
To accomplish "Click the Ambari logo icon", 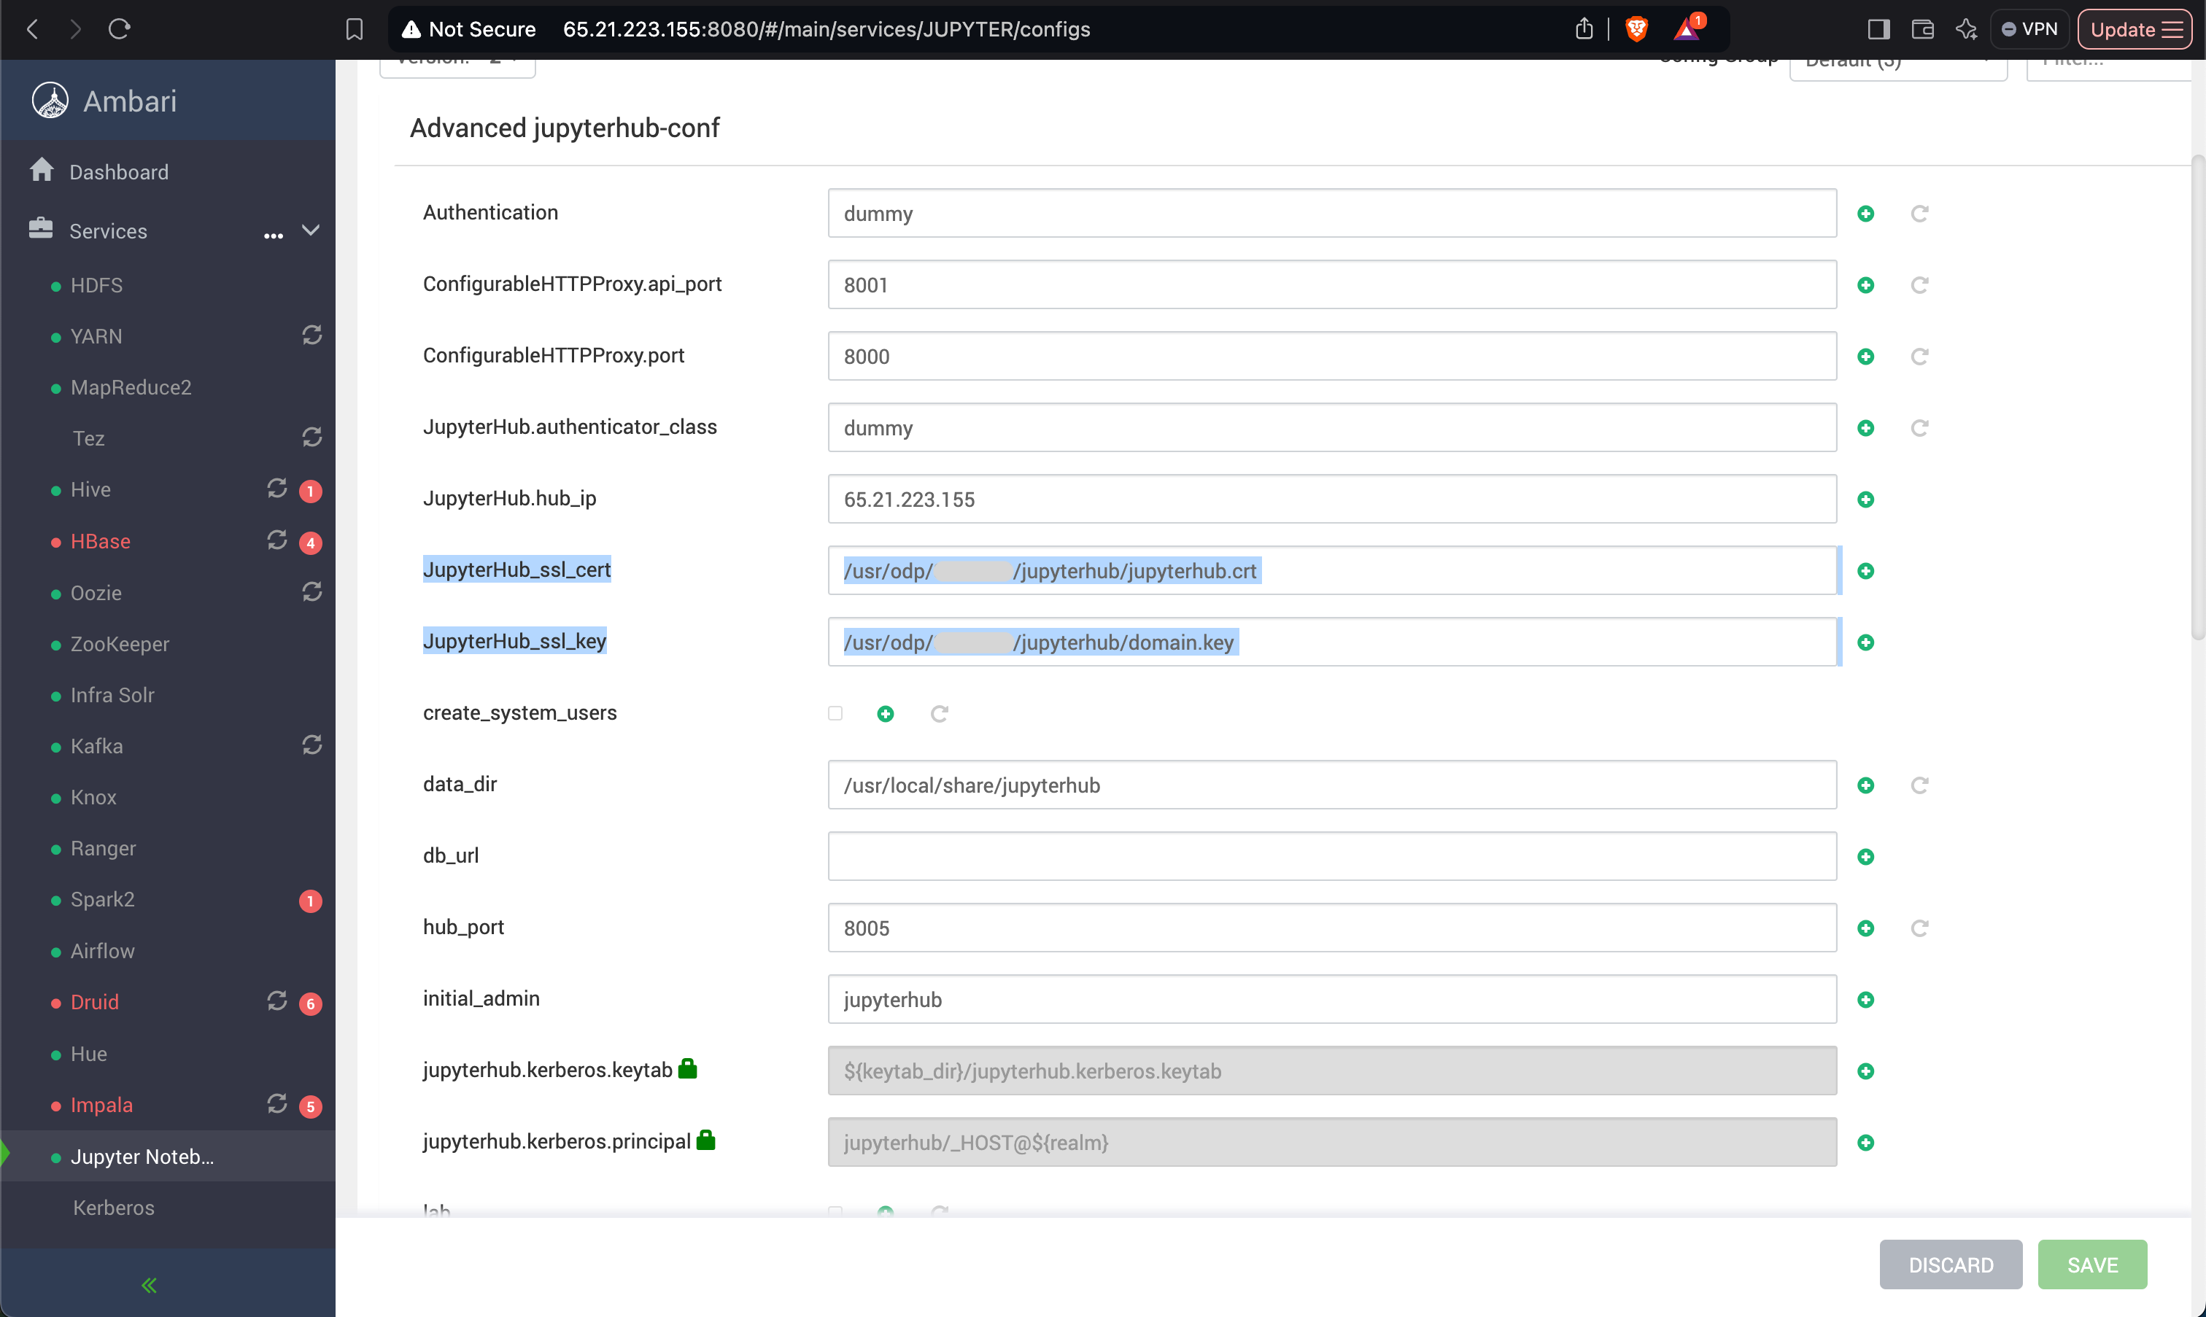I will tap(50, 101).
